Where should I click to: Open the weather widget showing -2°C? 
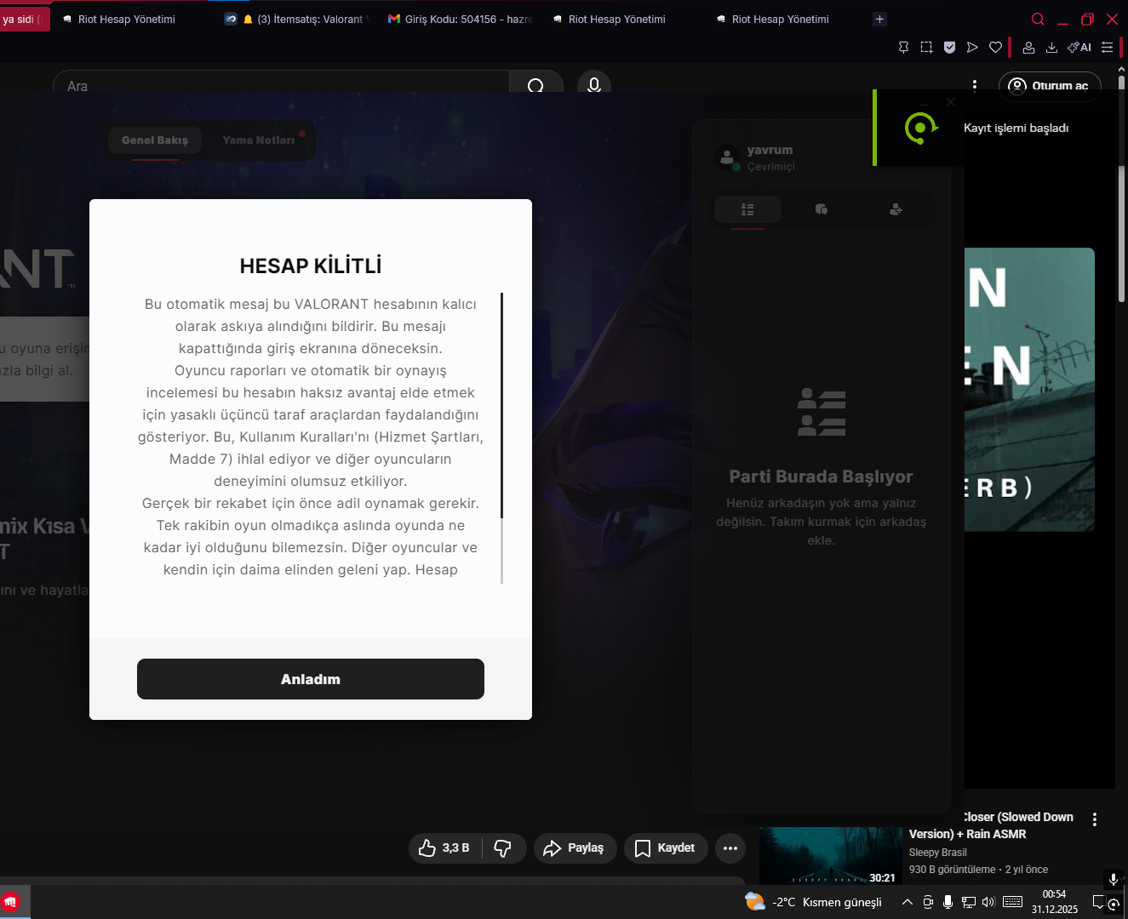coord(813,902)
